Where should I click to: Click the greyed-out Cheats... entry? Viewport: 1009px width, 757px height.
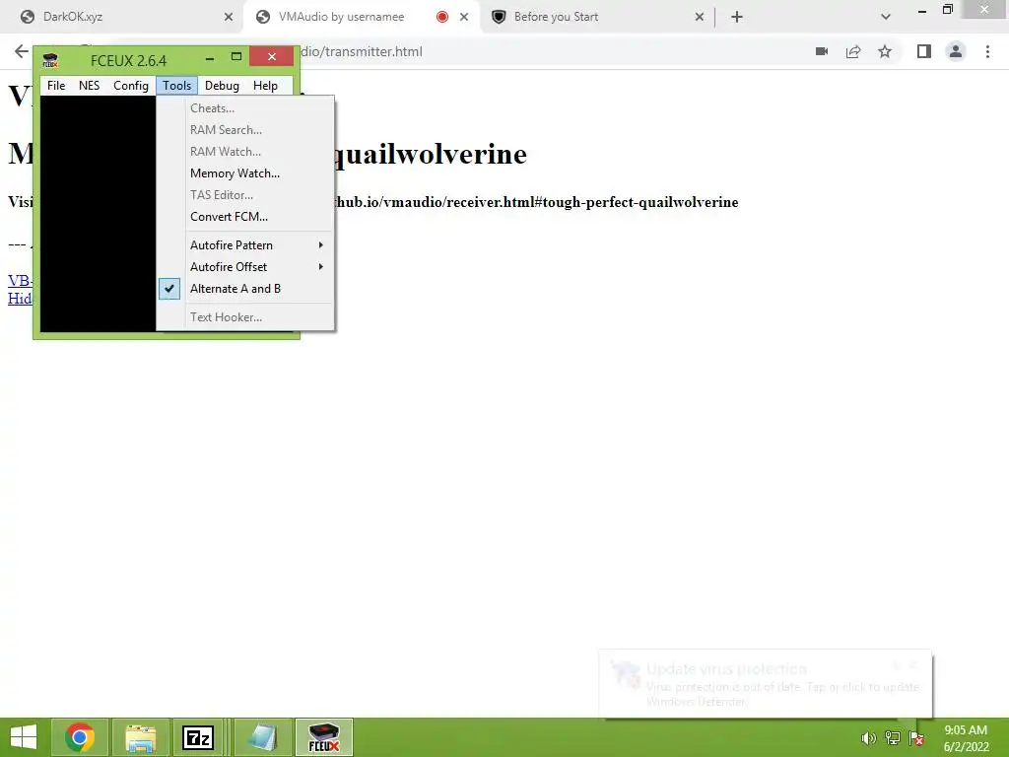click(x=245, y=108)
